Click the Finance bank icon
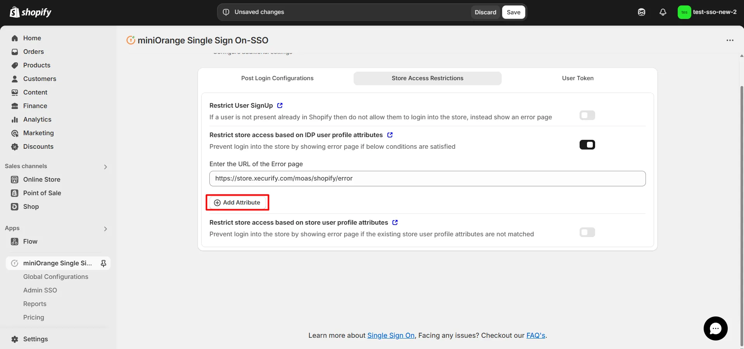Viewport: 744px width, 349px height. tap(15, 106)
